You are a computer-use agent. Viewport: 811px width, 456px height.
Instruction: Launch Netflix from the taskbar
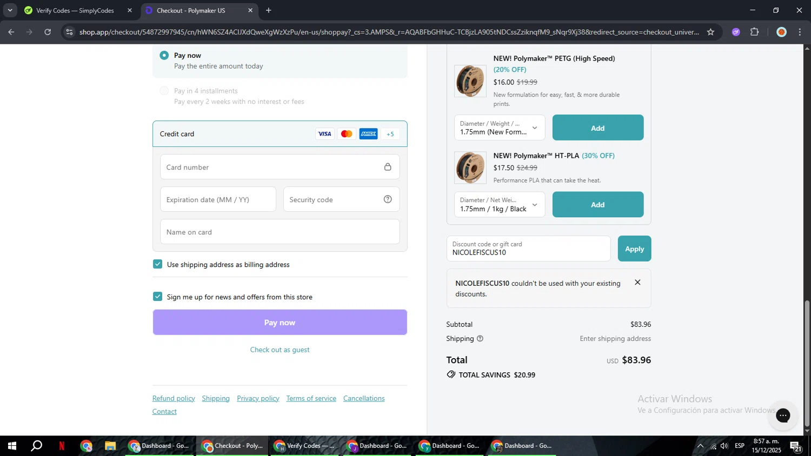point(62,446)
